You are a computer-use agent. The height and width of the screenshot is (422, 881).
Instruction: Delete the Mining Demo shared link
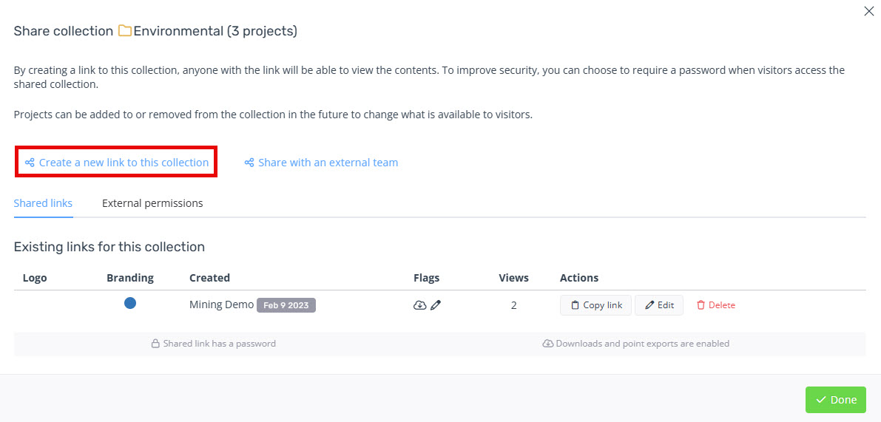pos(716,305)
